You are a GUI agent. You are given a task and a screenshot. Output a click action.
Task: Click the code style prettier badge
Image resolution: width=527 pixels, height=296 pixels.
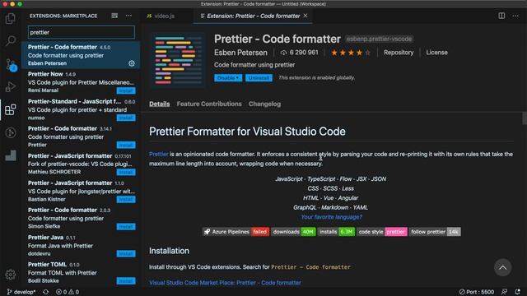pos(382,232)
